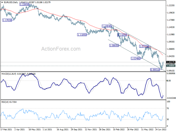Select the EURUSD,Daily chart title

pos(11,2)
